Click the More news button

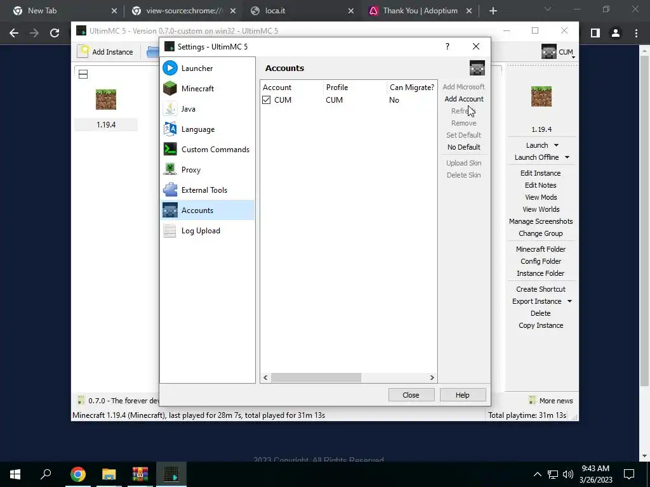551,401
